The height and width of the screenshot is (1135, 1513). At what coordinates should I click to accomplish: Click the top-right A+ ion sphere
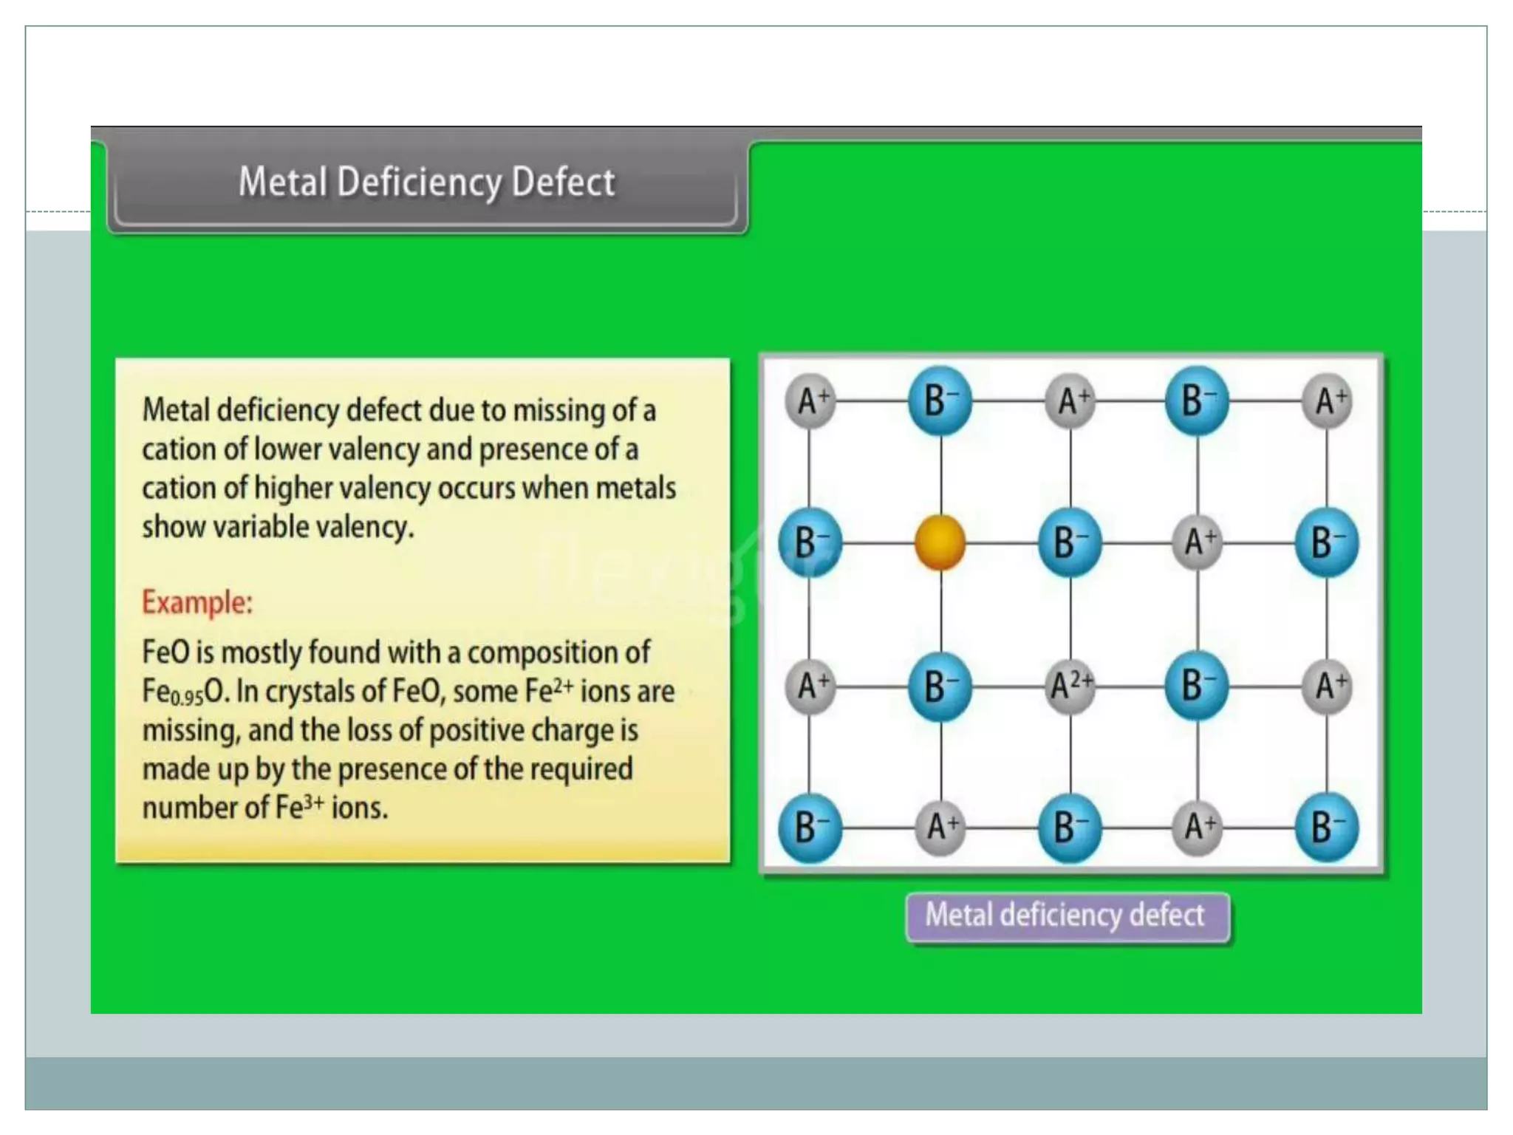pos(1328,401)
